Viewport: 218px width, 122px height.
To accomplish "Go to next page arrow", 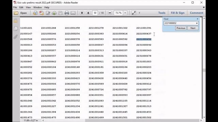I will (x=88, y=13).
